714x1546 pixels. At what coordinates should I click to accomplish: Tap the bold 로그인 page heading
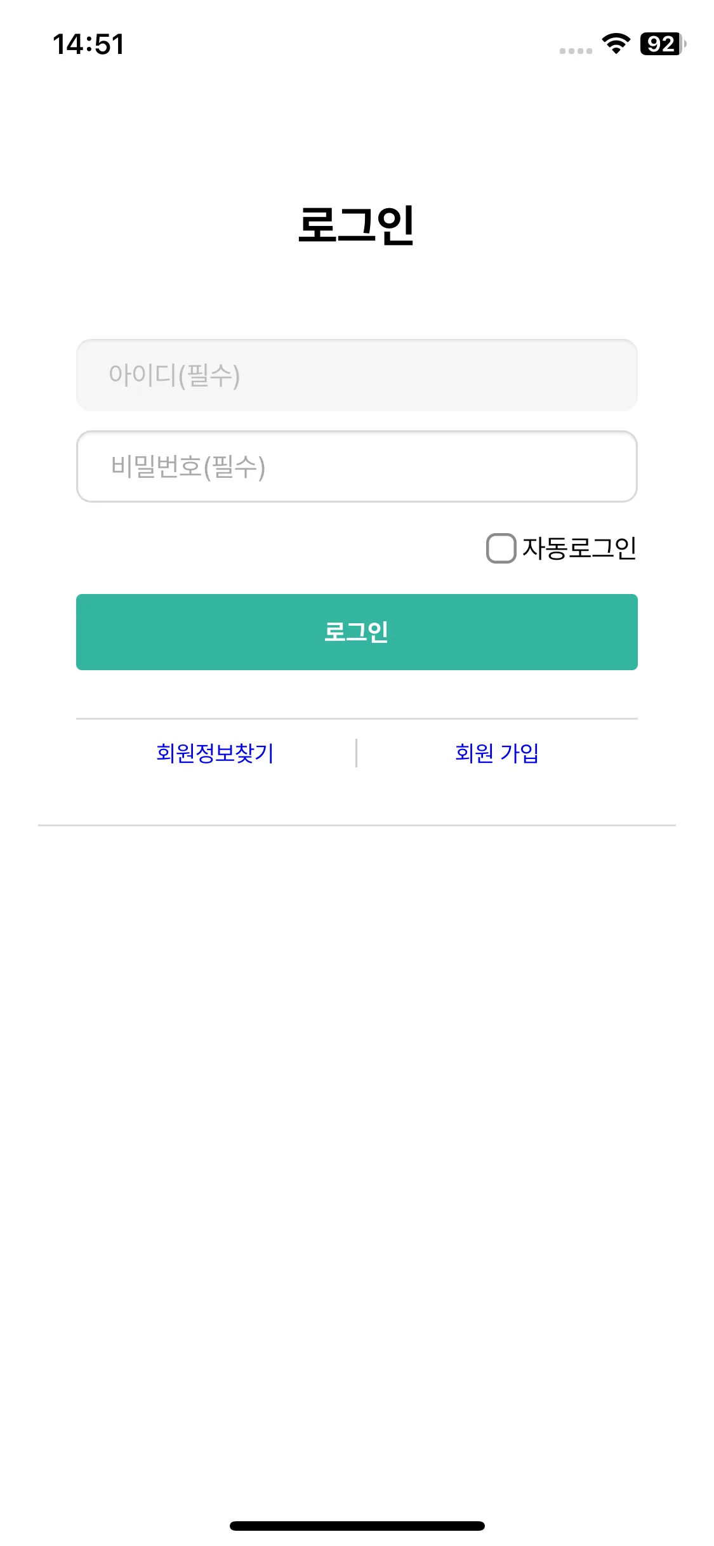coord(357,225)
